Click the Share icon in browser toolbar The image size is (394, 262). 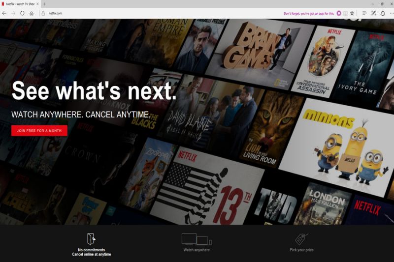click(x=383, y=13)
